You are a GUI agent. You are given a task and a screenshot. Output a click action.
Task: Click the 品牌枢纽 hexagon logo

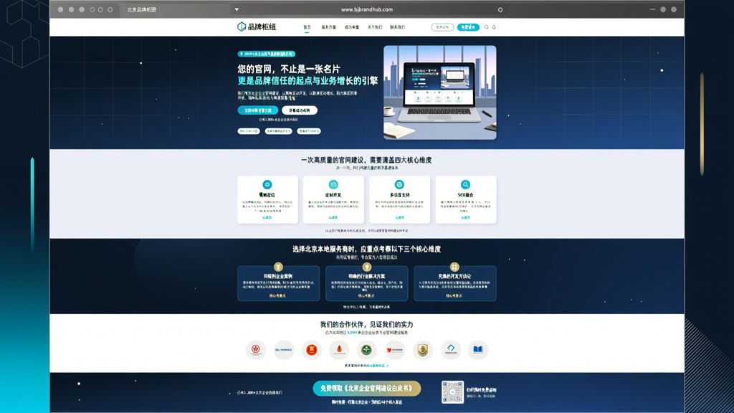tap(242, 27)
